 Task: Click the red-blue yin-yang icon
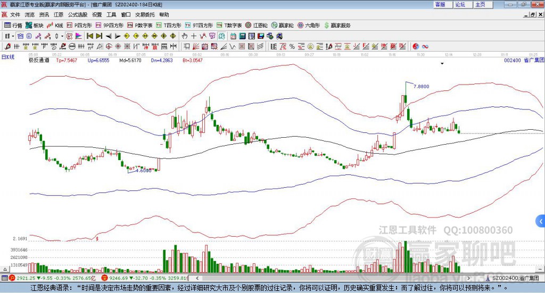416,46
